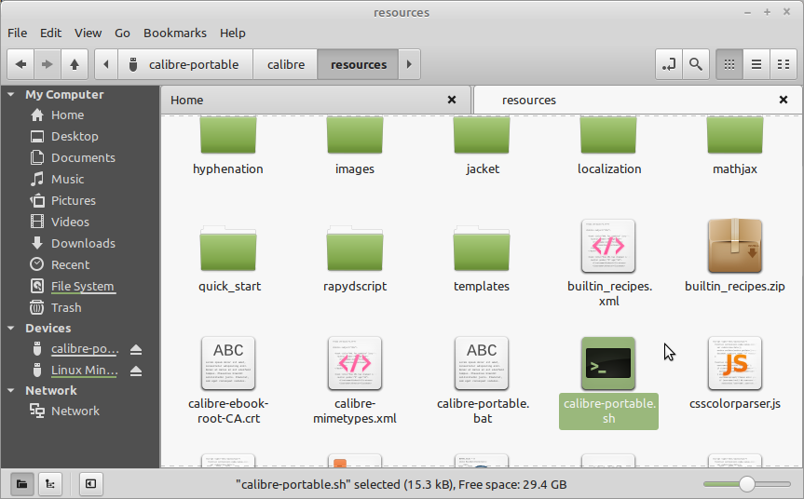Image resolution: width=804 pixels, height=499 pixels.
Task: Switch to the Home tab
Action: [315, 100]
